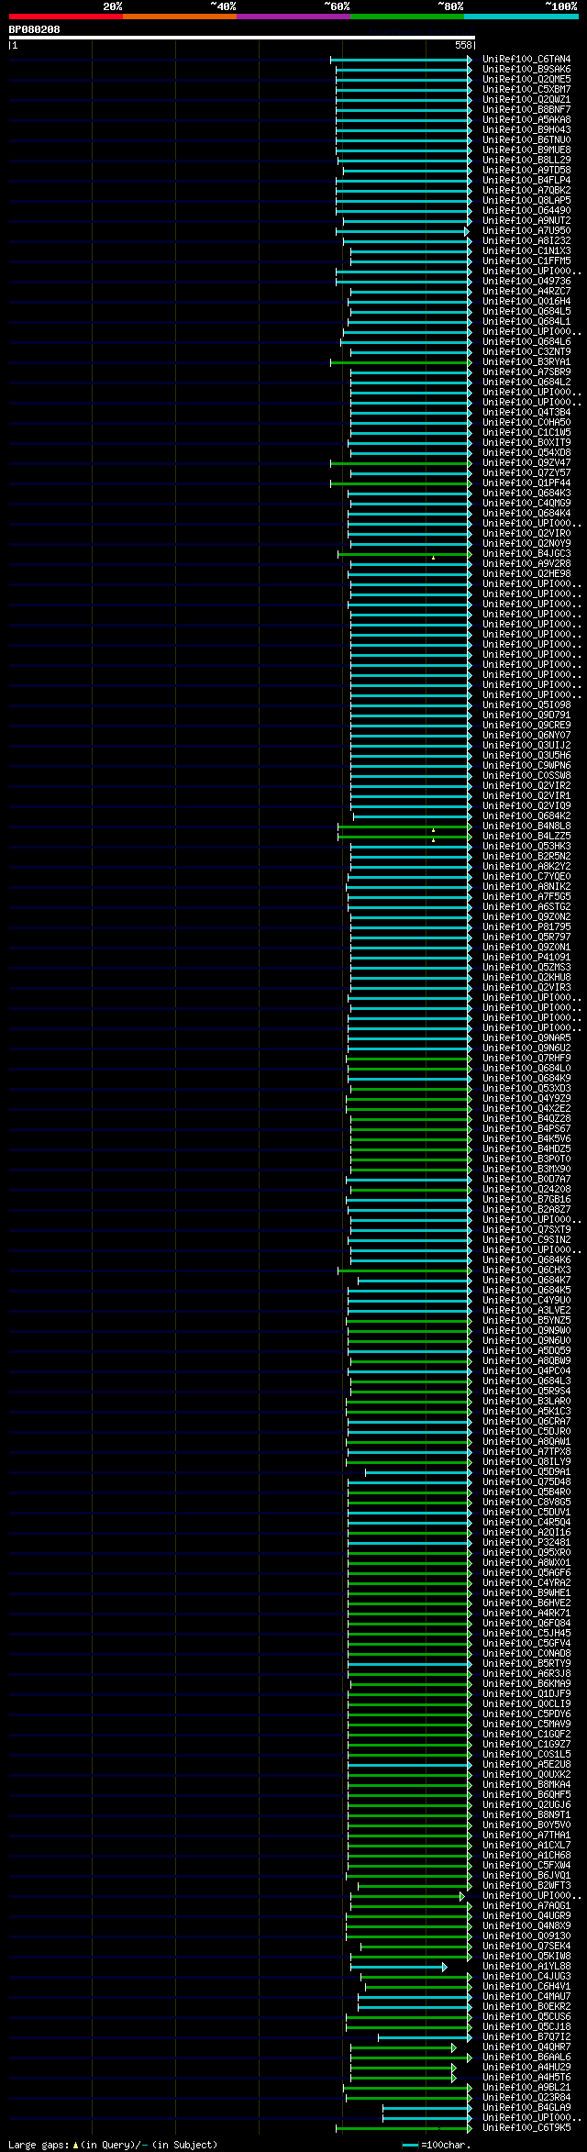The image size is (587, 2152).
Task: Open hit UniRef100_Q2QME5
Action: [526, 79]
